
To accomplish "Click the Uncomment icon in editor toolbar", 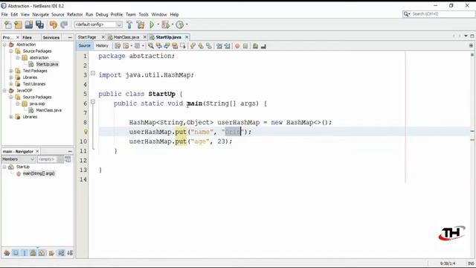I will (x=263, y=46).
